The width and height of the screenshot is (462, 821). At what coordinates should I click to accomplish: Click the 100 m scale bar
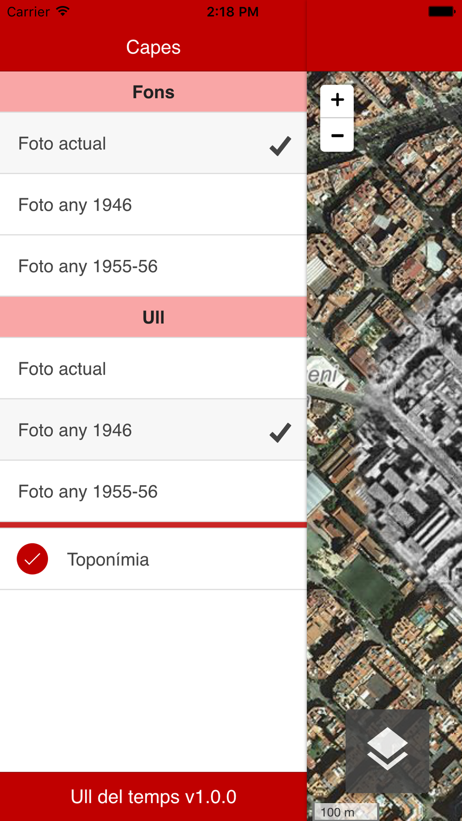coord(346,812)
